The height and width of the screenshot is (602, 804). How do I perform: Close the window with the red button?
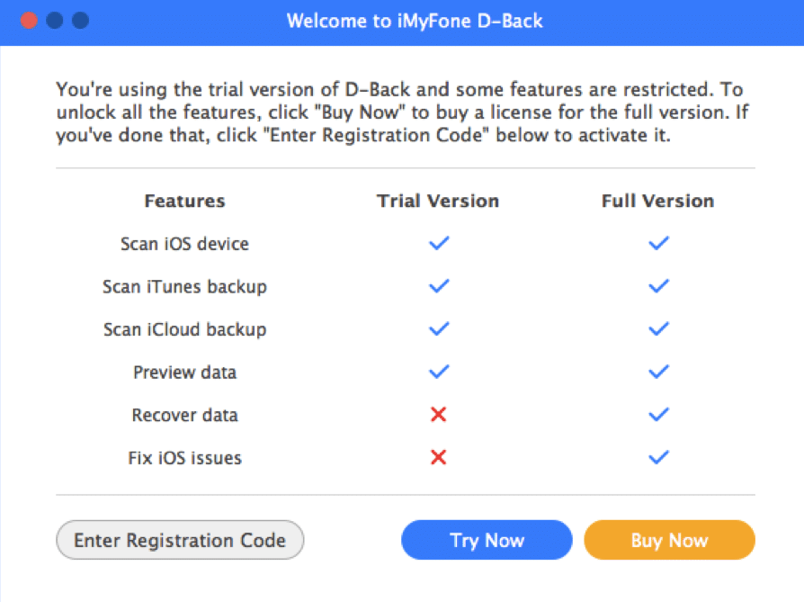(29, 21)
